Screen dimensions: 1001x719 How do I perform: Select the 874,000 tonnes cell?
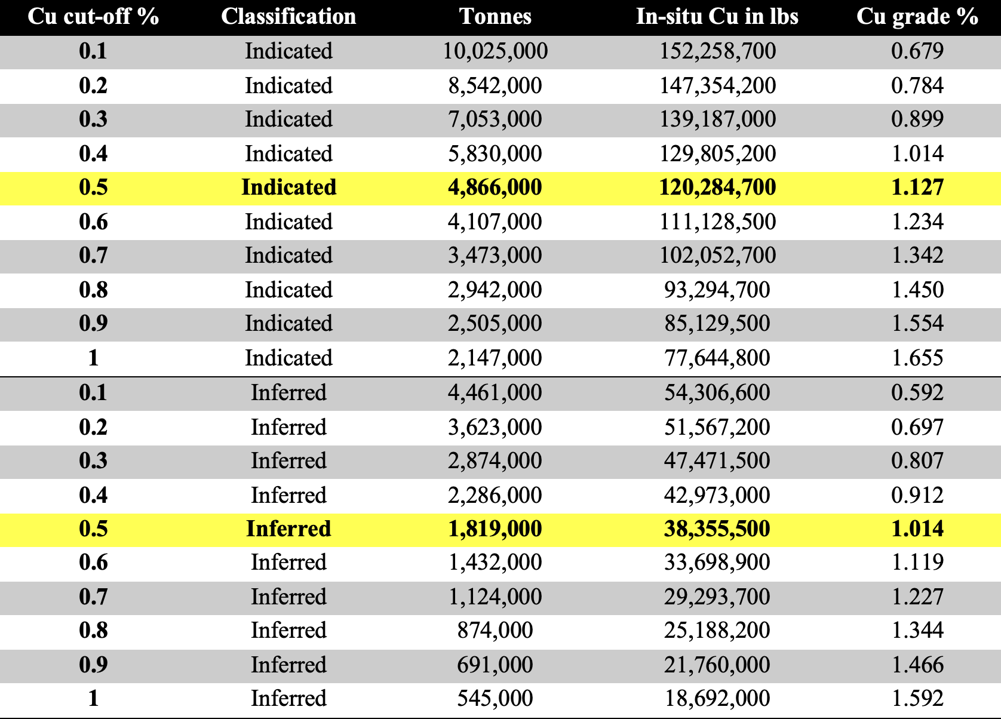coord(495,631)
